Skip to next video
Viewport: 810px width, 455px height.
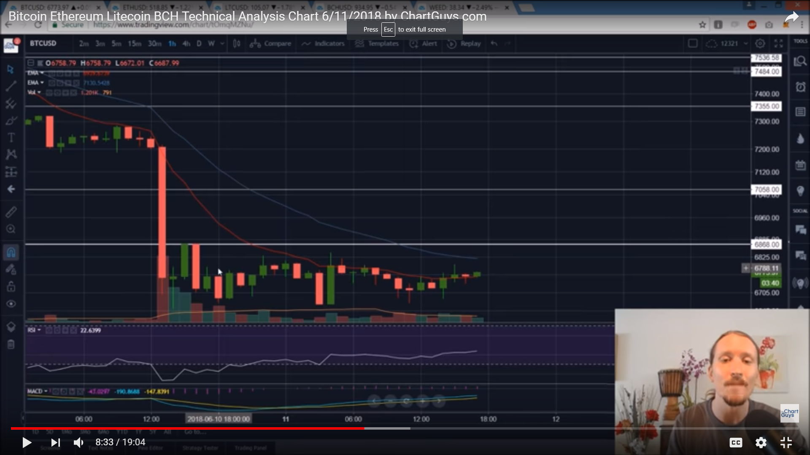coord(55,442)
